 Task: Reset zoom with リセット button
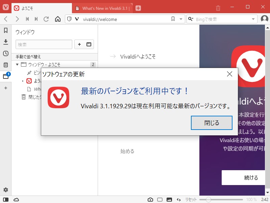[191, 200]
